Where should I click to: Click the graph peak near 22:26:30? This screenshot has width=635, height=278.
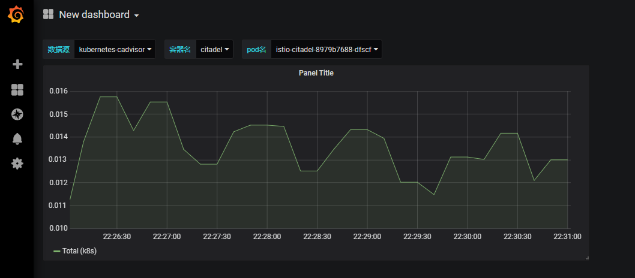point(108,97)
